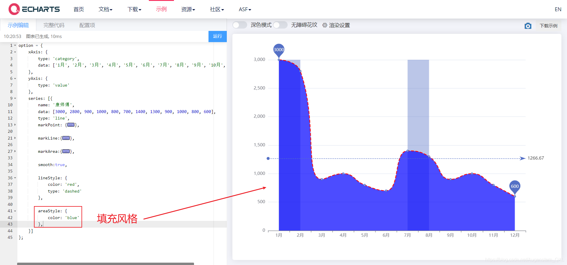The height and width of the screenshot is (265, 567).
Task: Click the data point at 2月
Action: coord(300,71)
